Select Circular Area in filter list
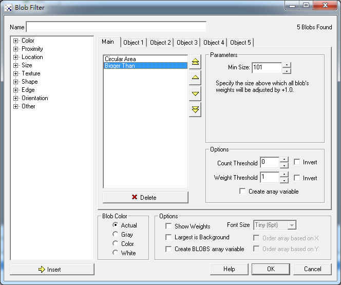The width and height of the screenshot is (341, 285). tap(120, 59)
